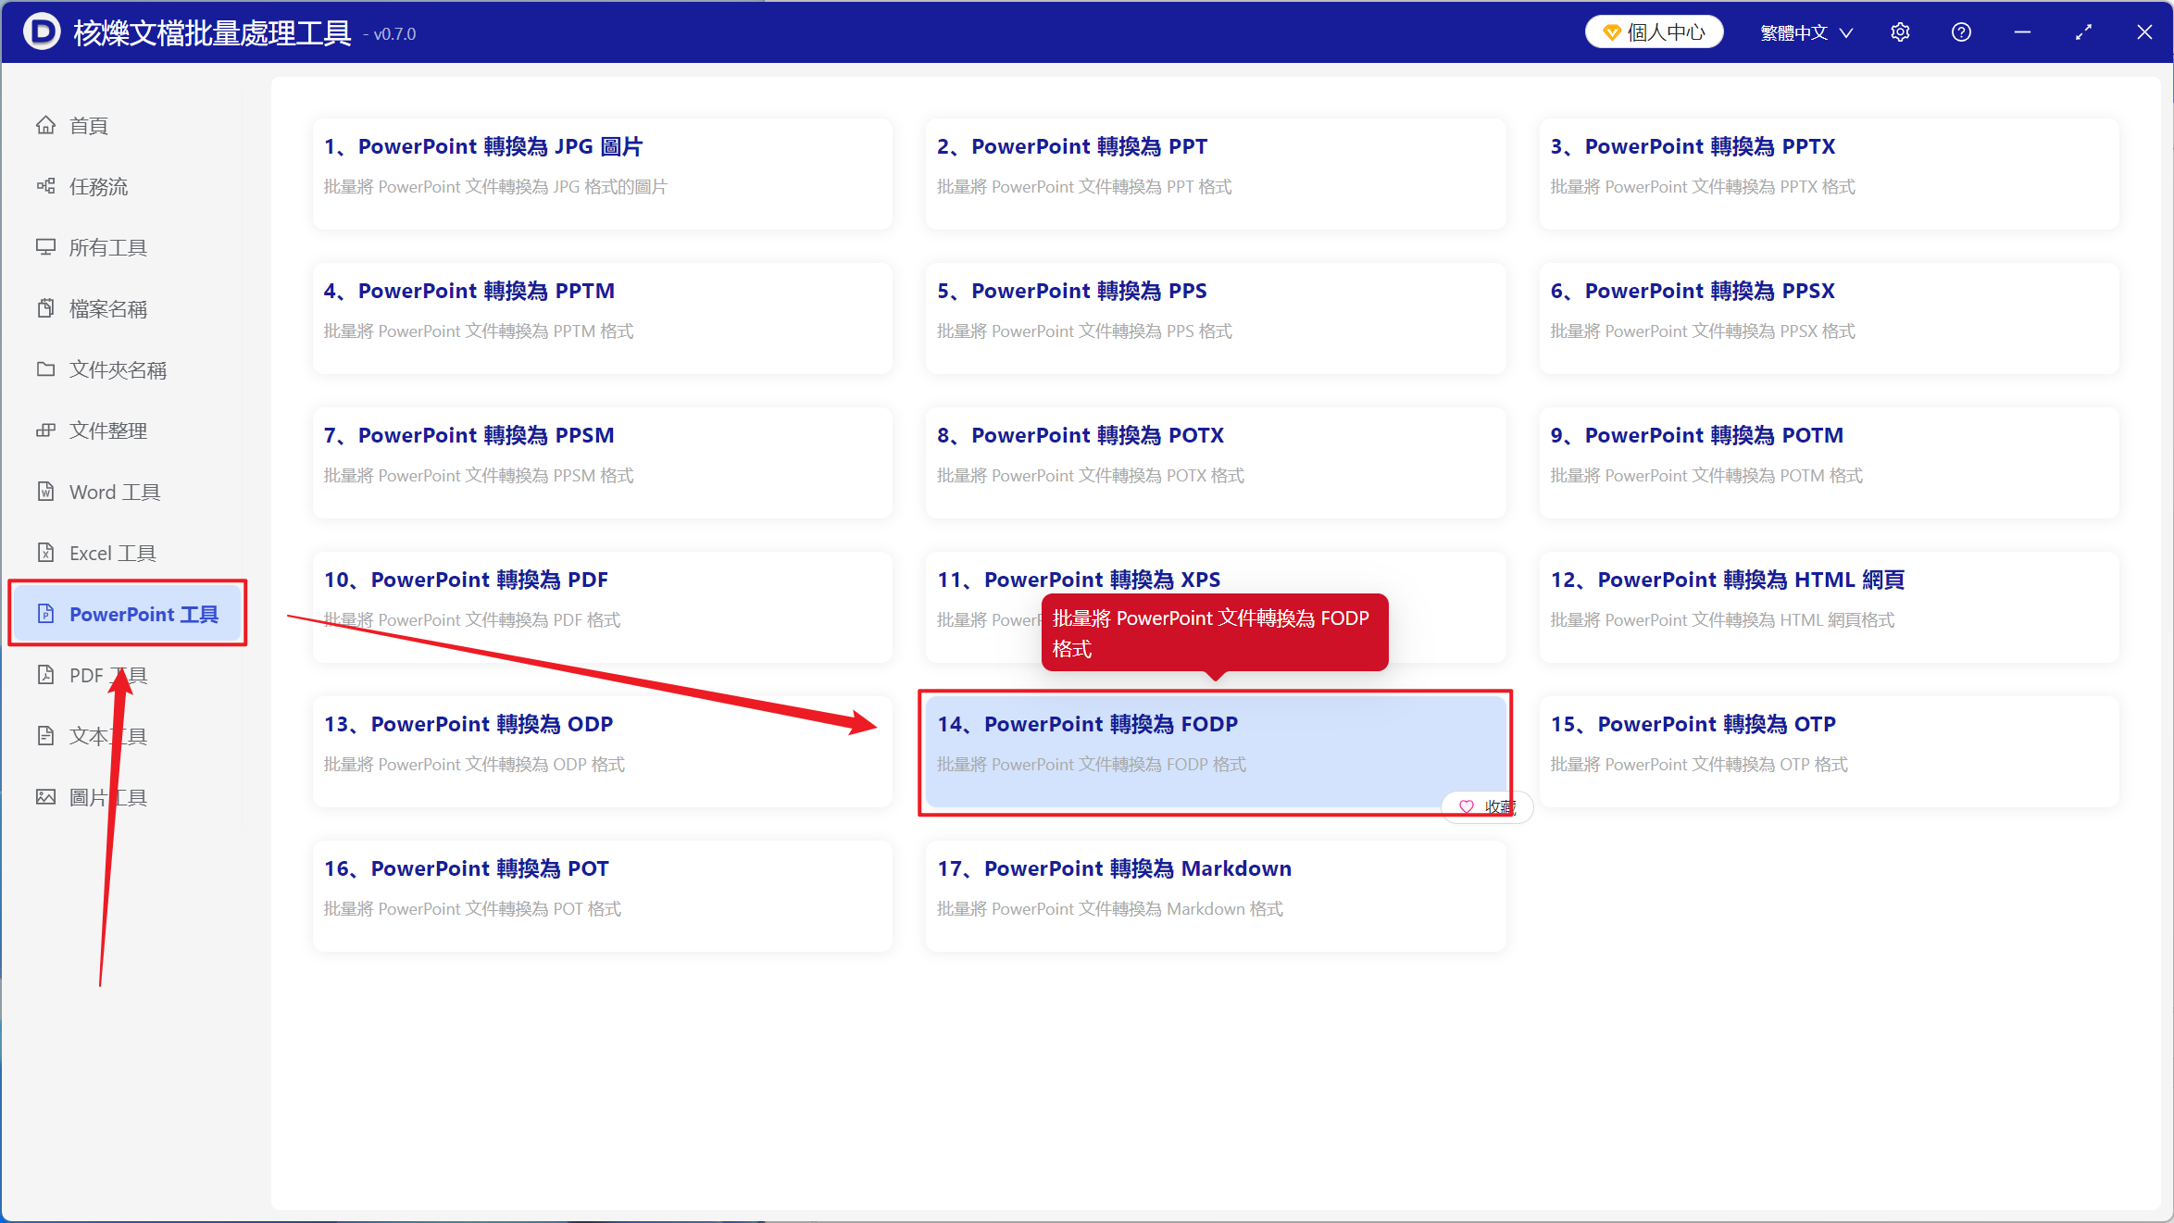
Task: Minimize the application window
Action: (2022, 32)
